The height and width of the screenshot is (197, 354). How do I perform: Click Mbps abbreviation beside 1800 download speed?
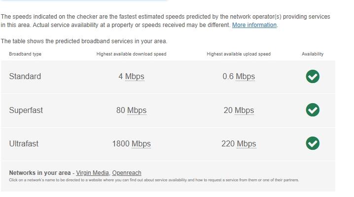pos(141,144)
